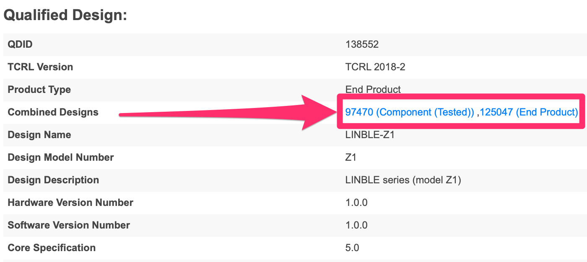Click the QDID row label
Screen dimensions: 587x262
click(x=20, y=44)
